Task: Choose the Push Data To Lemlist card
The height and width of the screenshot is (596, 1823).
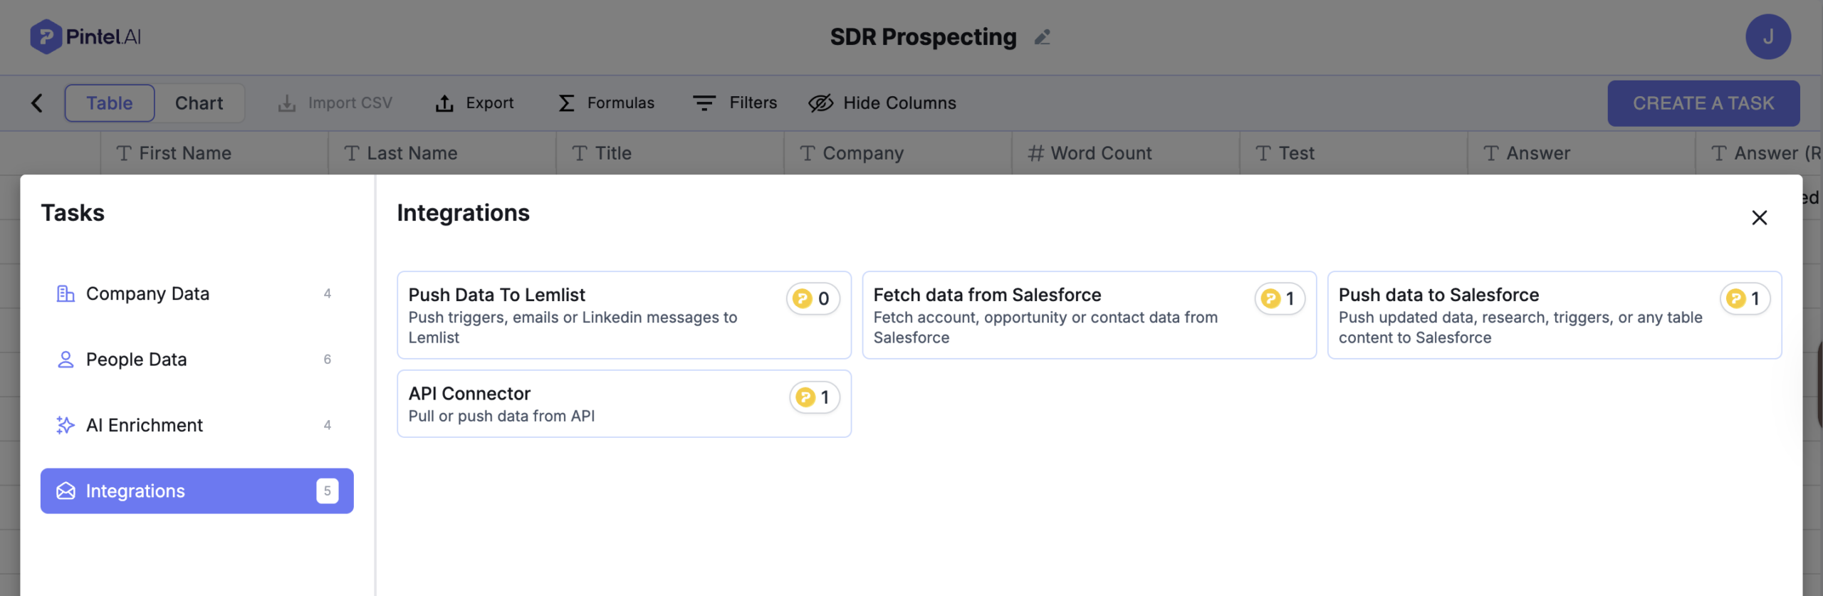Action: [624, 315]
